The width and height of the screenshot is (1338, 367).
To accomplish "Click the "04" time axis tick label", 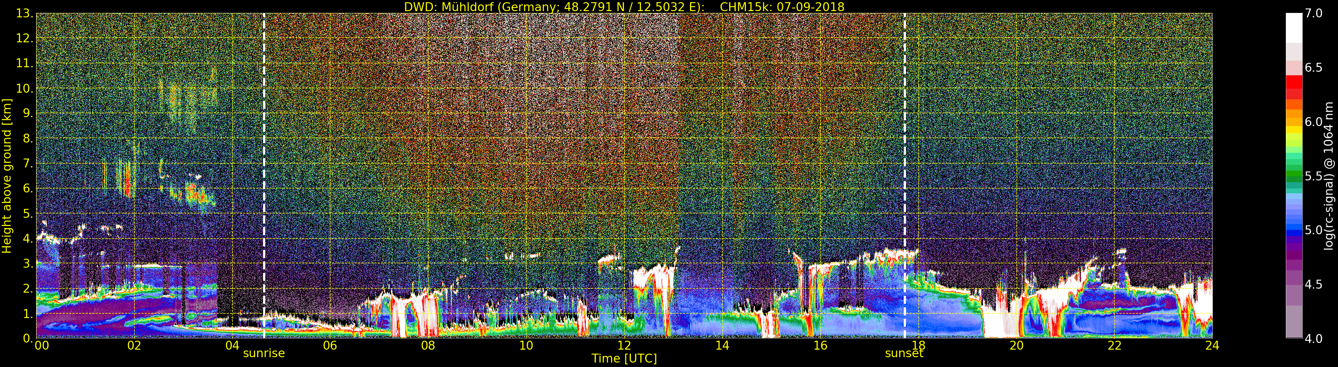I will (x=232, y=345).
